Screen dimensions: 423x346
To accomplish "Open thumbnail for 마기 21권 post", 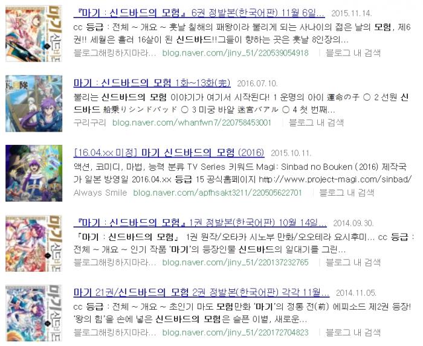I will pyautogui.click(x=34, y=313).
